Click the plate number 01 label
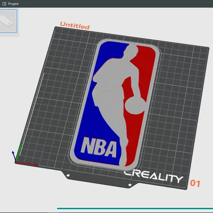 tap(195, 183)
